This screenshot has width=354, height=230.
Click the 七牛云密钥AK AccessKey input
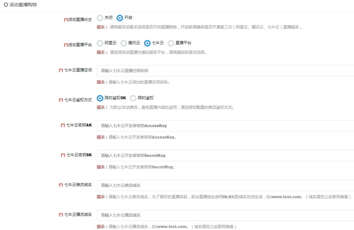[225, 126]
